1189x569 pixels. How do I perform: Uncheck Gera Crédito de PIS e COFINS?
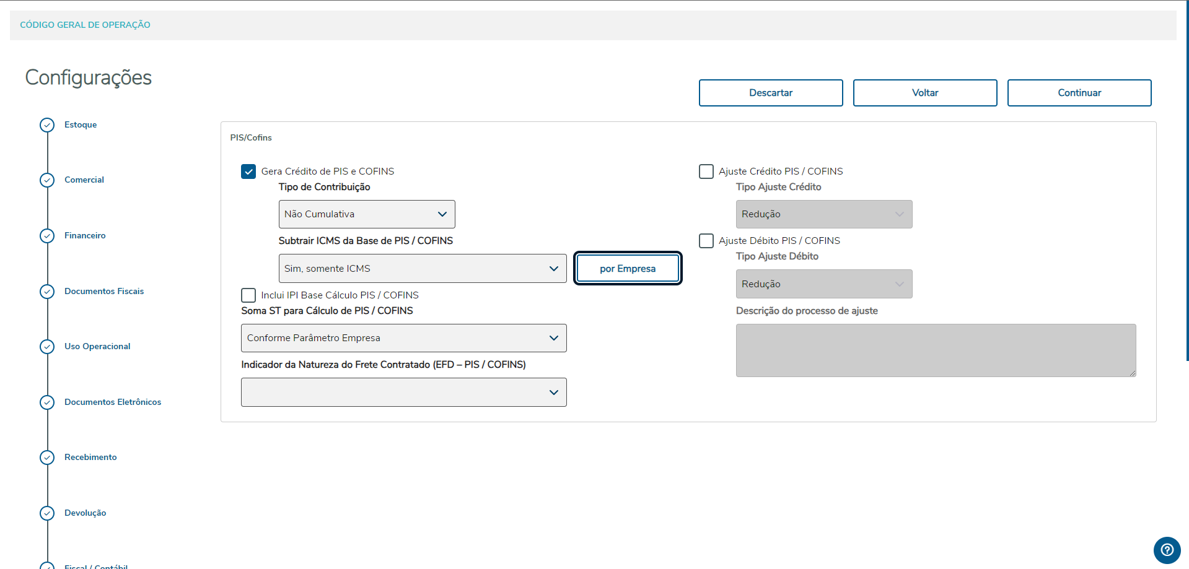[248, 172]
